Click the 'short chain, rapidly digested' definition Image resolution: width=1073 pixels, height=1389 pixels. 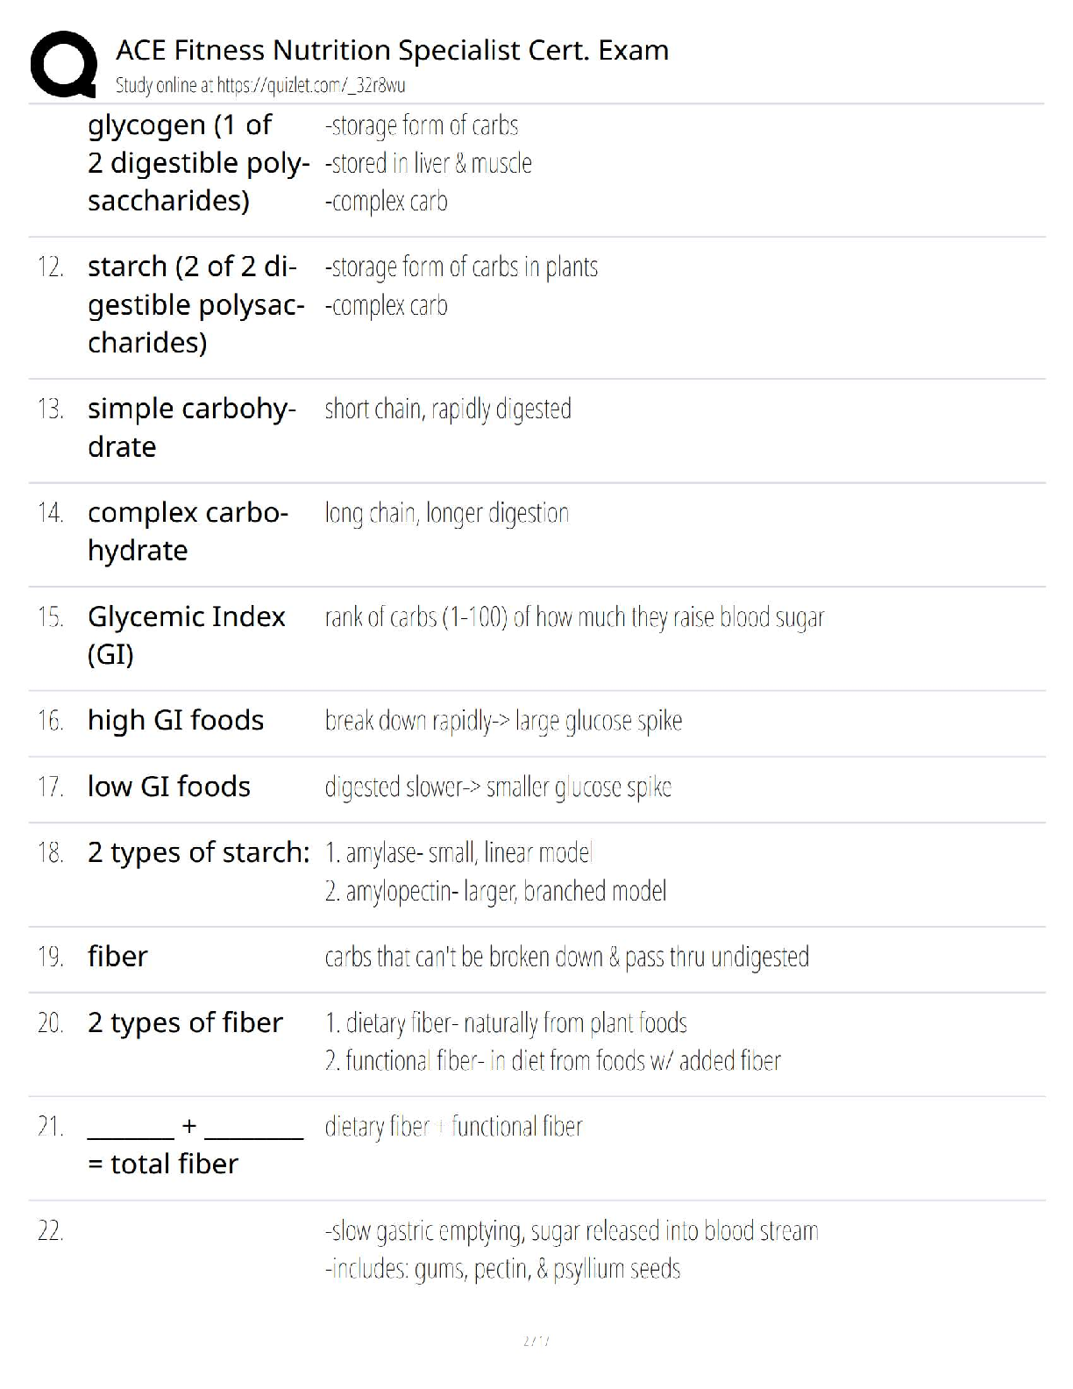coord(448,410)
